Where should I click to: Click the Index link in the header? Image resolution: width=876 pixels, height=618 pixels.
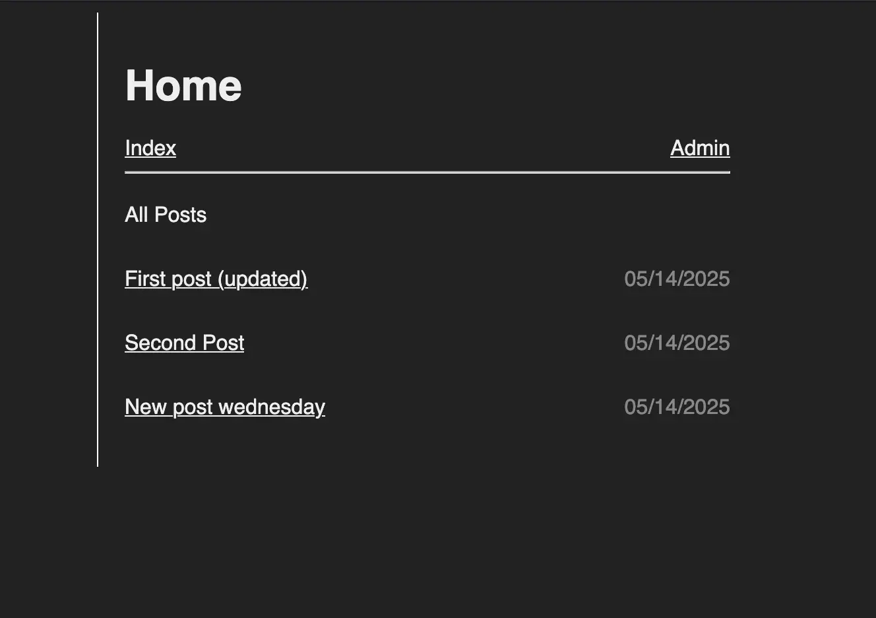pyautogui.click(x=150, y=148)
